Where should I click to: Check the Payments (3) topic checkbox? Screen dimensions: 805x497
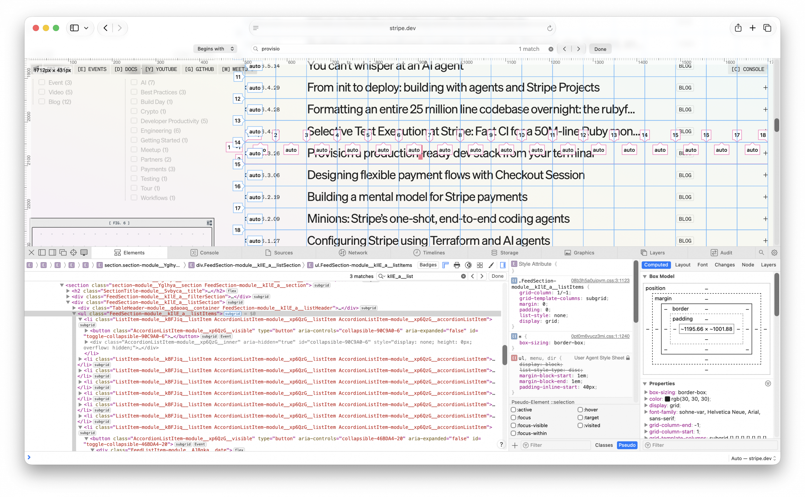134,169
